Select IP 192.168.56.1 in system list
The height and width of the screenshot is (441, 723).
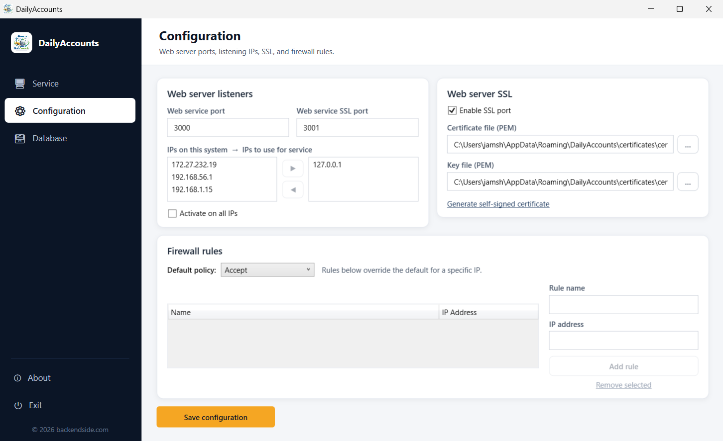[222, 177]
